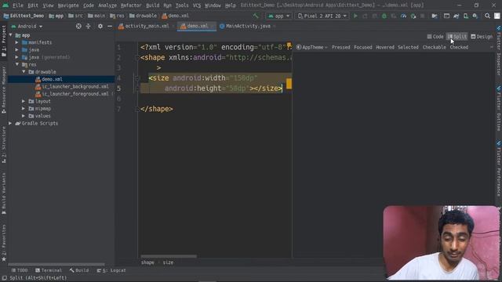Open the Flutter Outline side panel

coord(499,108)
